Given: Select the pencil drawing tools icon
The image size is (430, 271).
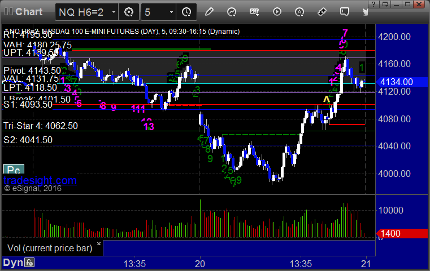Looking at the screenshot, I should pyautogui.click(x=209, y=12).
